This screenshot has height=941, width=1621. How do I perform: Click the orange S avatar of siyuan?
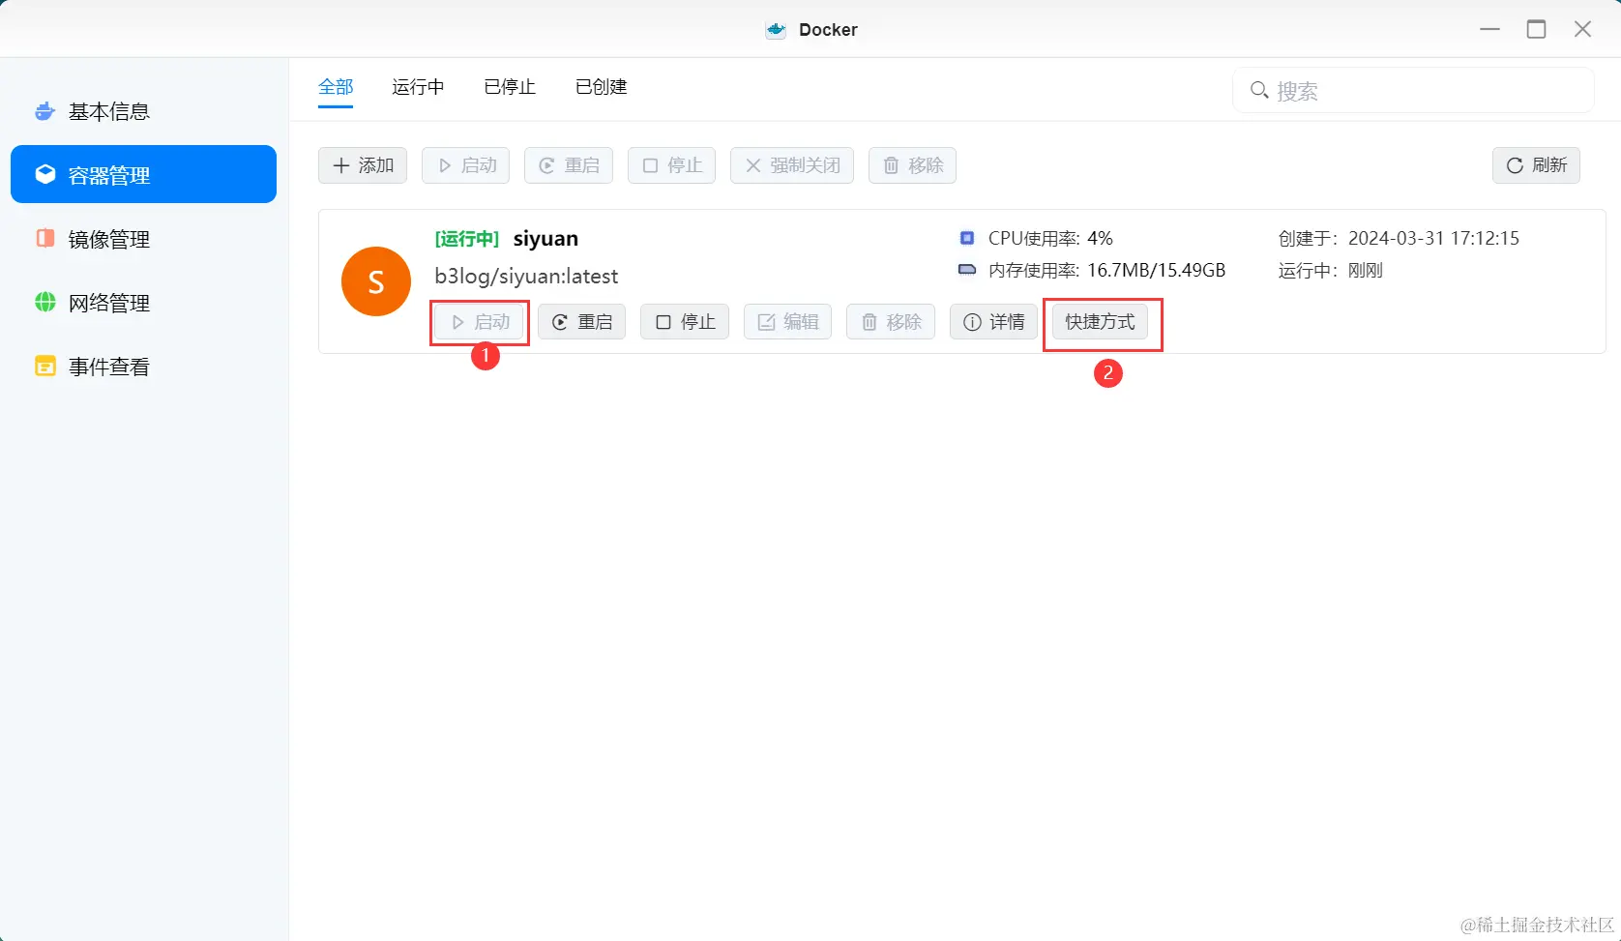point(376,281)
